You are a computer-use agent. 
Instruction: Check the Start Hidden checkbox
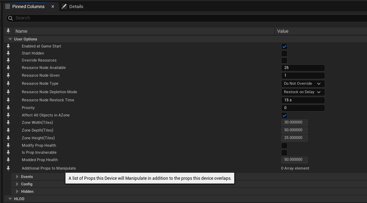click(284, 53)
